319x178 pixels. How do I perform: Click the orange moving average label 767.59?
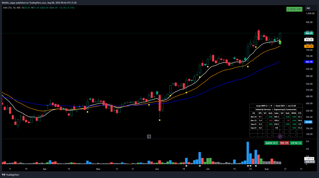point(309,46)
